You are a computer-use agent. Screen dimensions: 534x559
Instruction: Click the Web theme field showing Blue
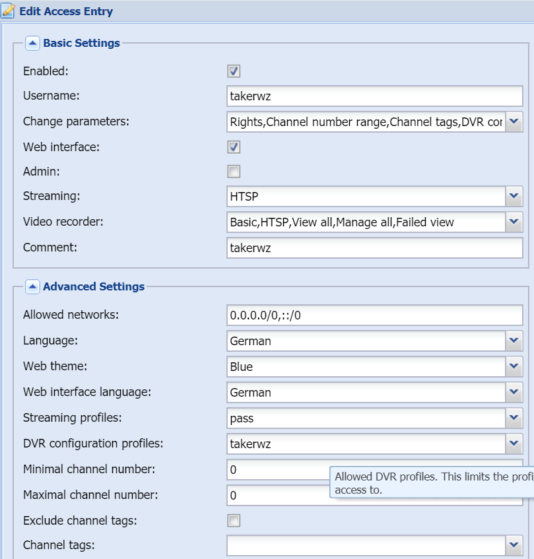(x=366, y=366)
